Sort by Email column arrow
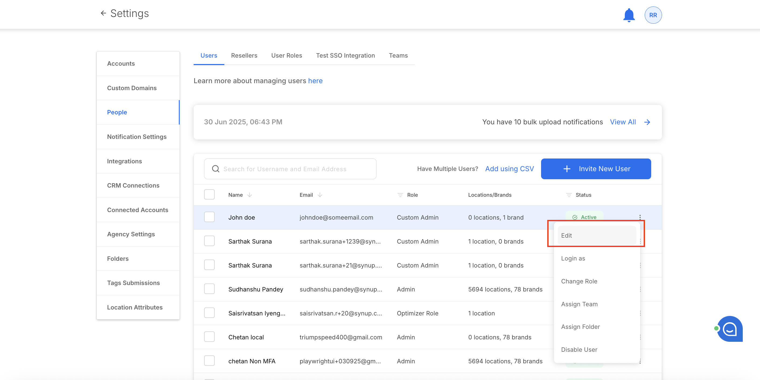This screenshot has height=380, width=760. [x=320, y=195]
